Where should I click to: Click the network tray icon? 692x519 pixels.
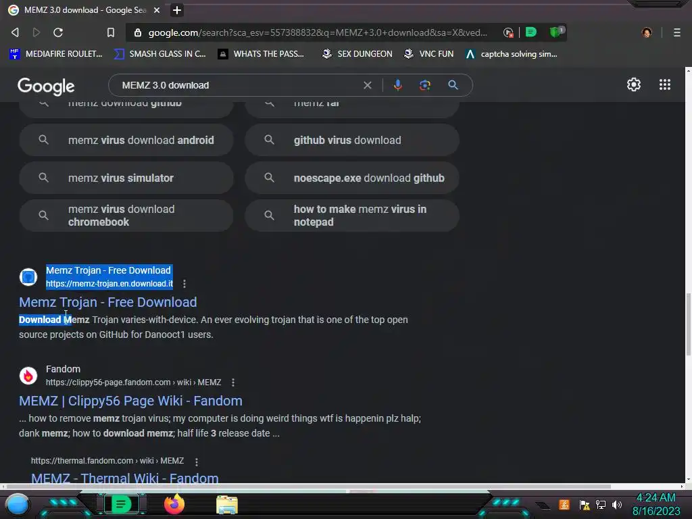click(x=601, y=504)
